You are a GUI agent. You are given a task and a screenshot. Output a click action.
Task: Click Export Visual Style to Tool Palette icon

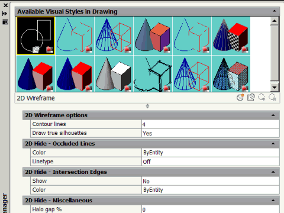tap(262, 98)
